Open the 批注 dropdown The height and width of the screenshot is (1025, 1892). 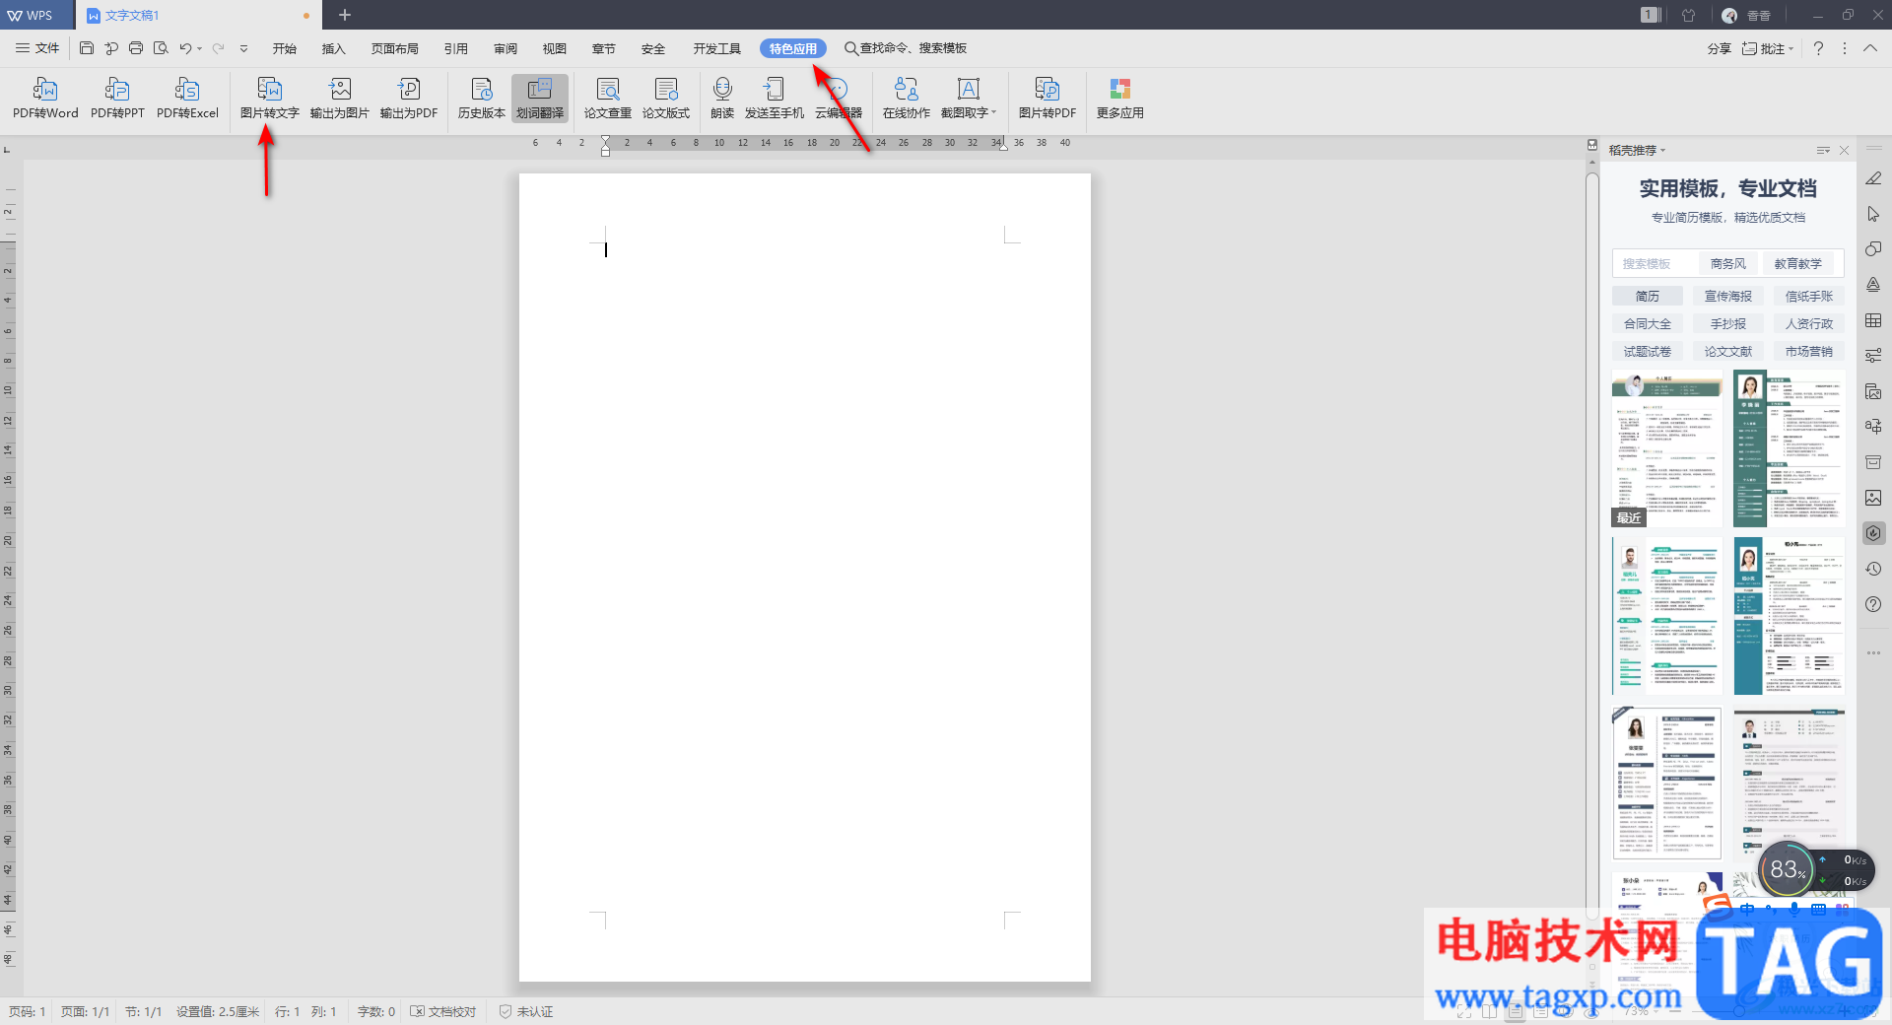point(1769,48)
